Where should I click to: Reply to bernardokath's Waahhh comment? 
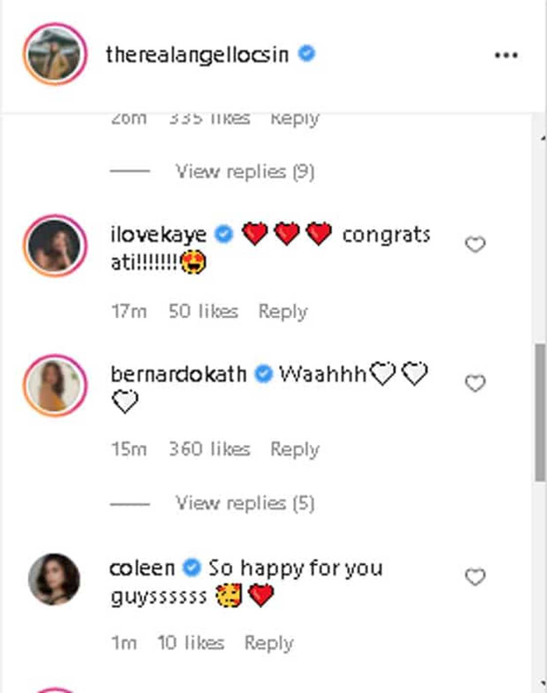click(x=295, y=449)
